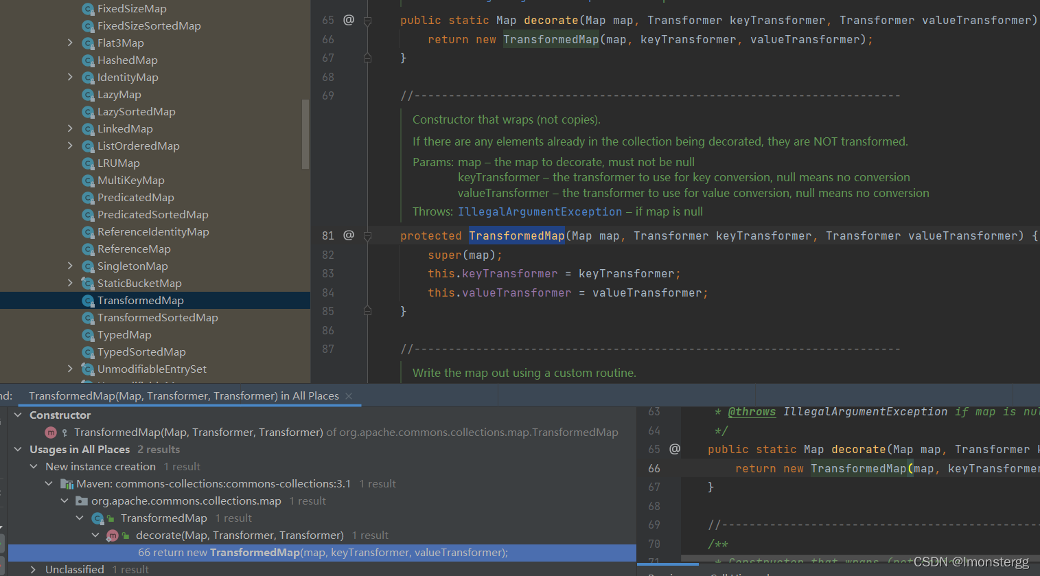Screen dimensions: 1040x576
Task: Click the PredicatedMap class icon
Action: (x=88, y=198)
